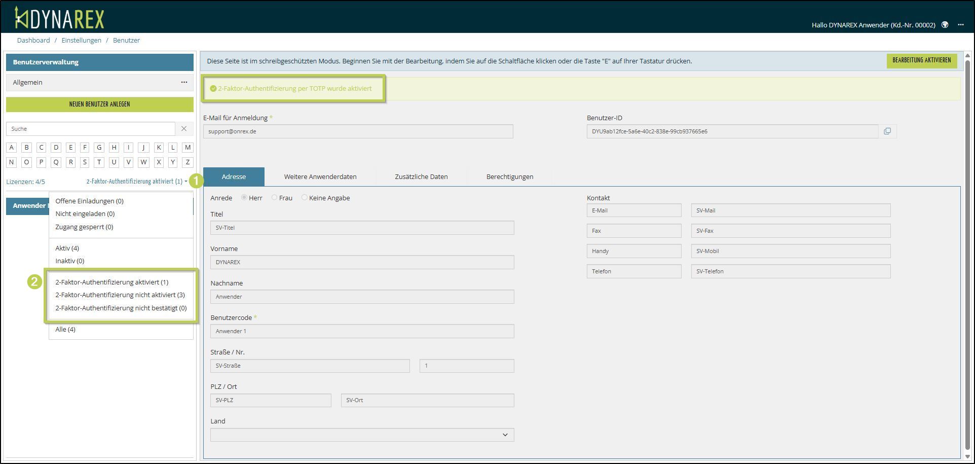Screen dimensions: 975x464
Task: Switch to the Berechtigungen tab
Action: pos(509,177)
